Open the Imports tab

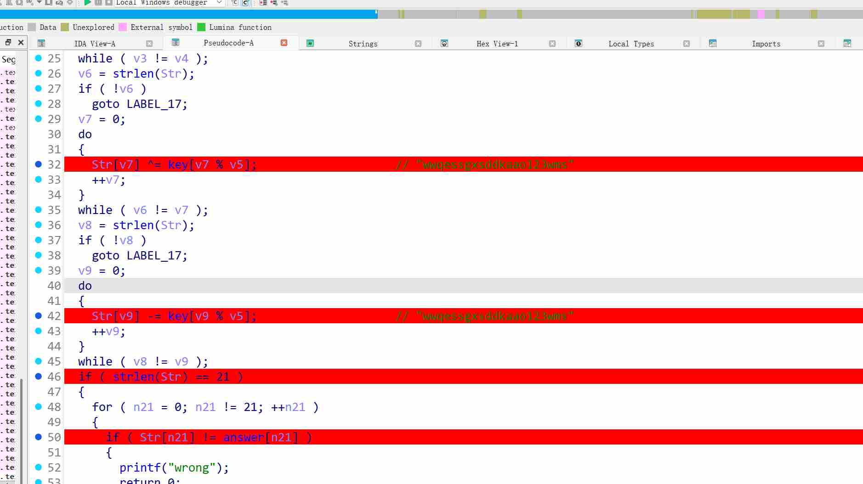point(766,44)
